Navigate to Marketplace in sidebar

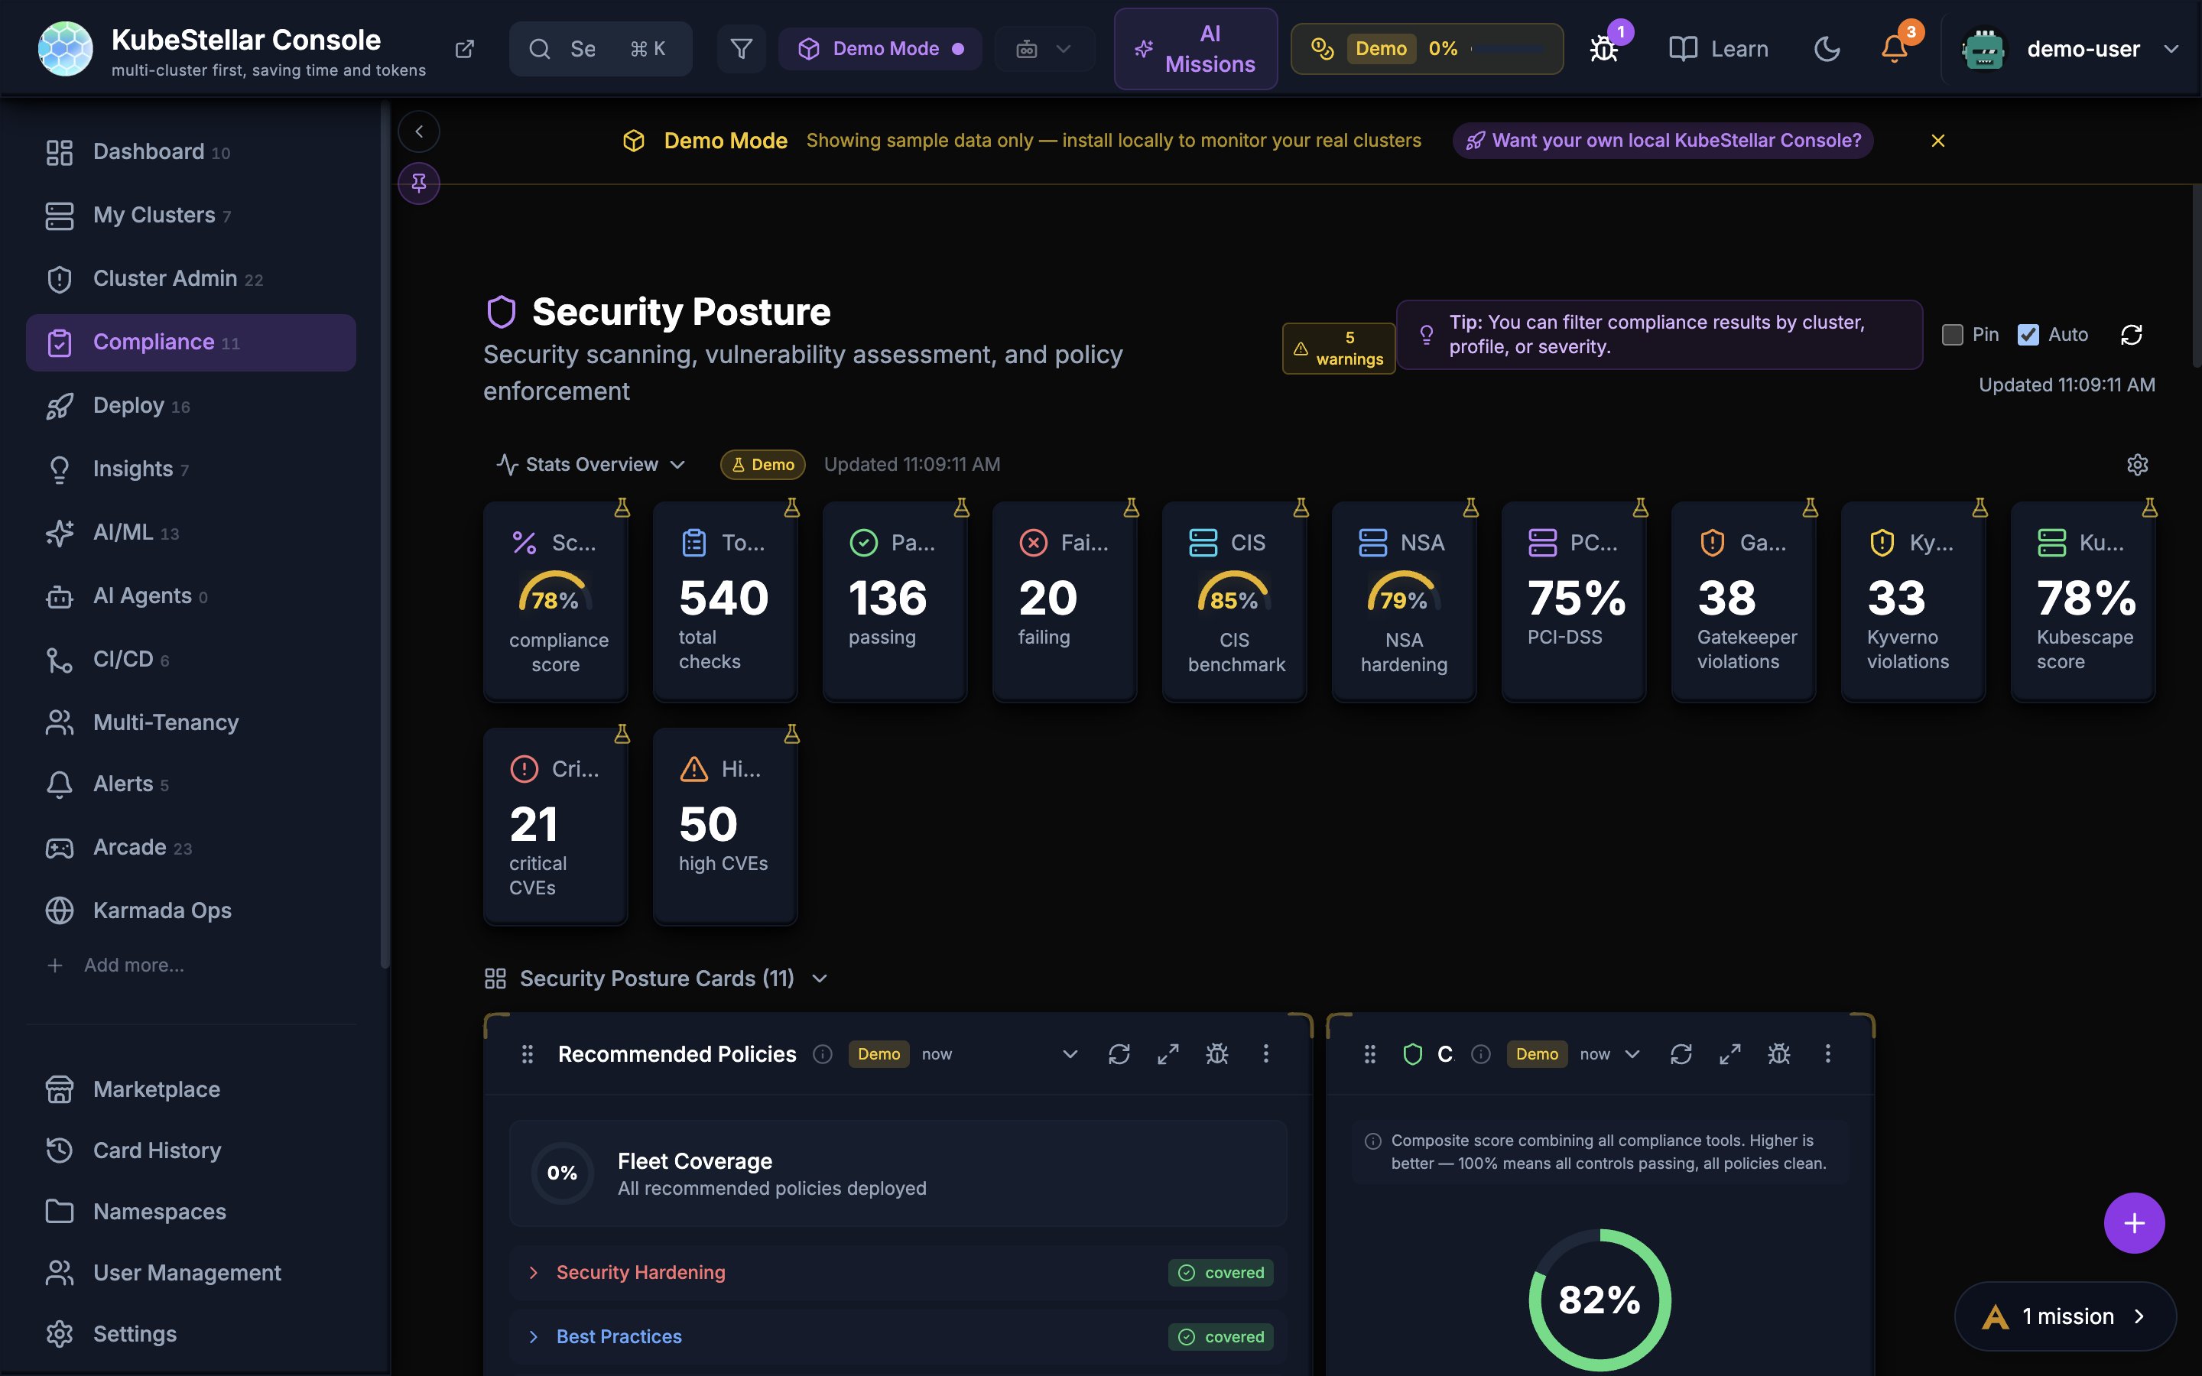click(x=157, y=1089)
